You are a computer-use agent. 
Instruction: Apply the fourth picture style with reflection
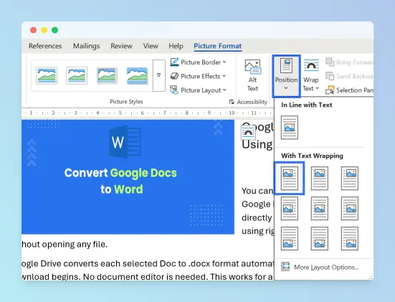pyautogui.click(x=138, y=75)
